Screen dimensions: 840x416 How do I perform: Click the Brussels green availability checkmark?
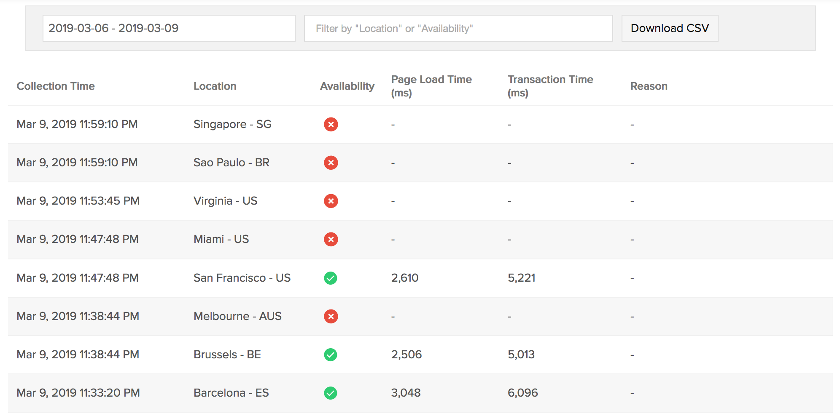coord(331,355)
